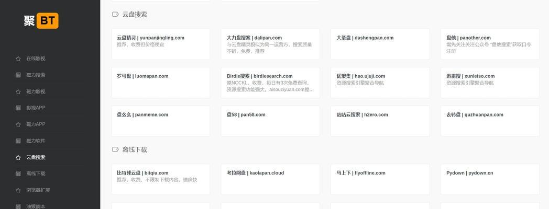
Task: Click 盘他 description about 关注公众号
Action: [488, 48]
